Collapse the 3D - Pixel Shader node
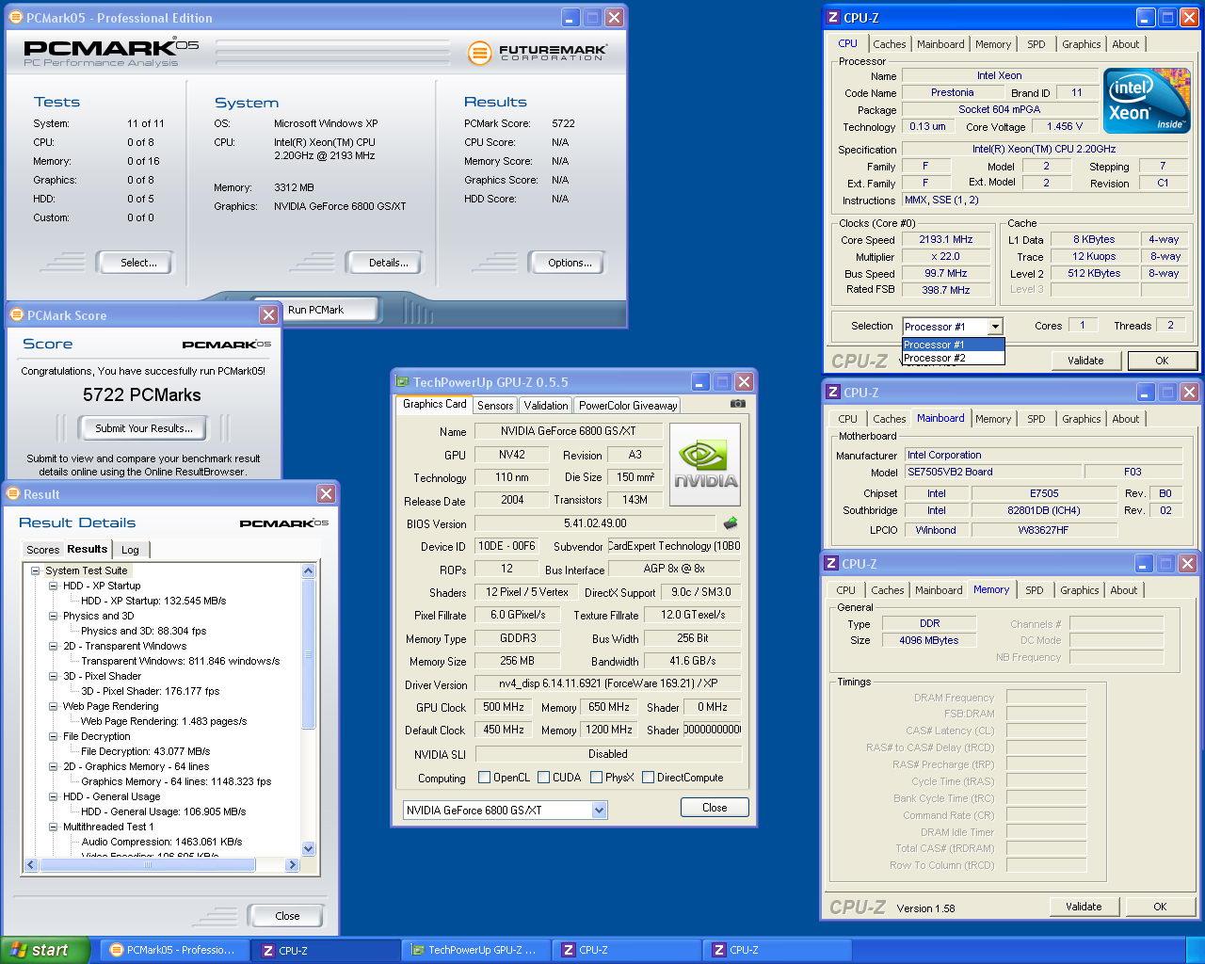 pyautogui.click(x=54, y=676)
